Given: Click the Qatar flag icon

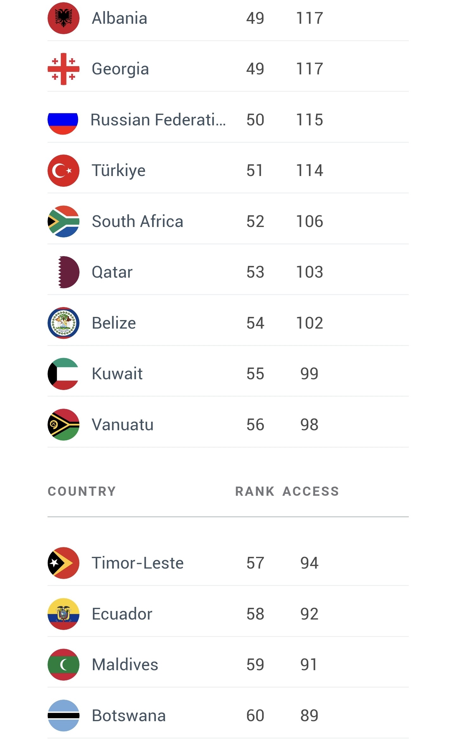Looking at the screenshot, I should click(x=67, y=272).
